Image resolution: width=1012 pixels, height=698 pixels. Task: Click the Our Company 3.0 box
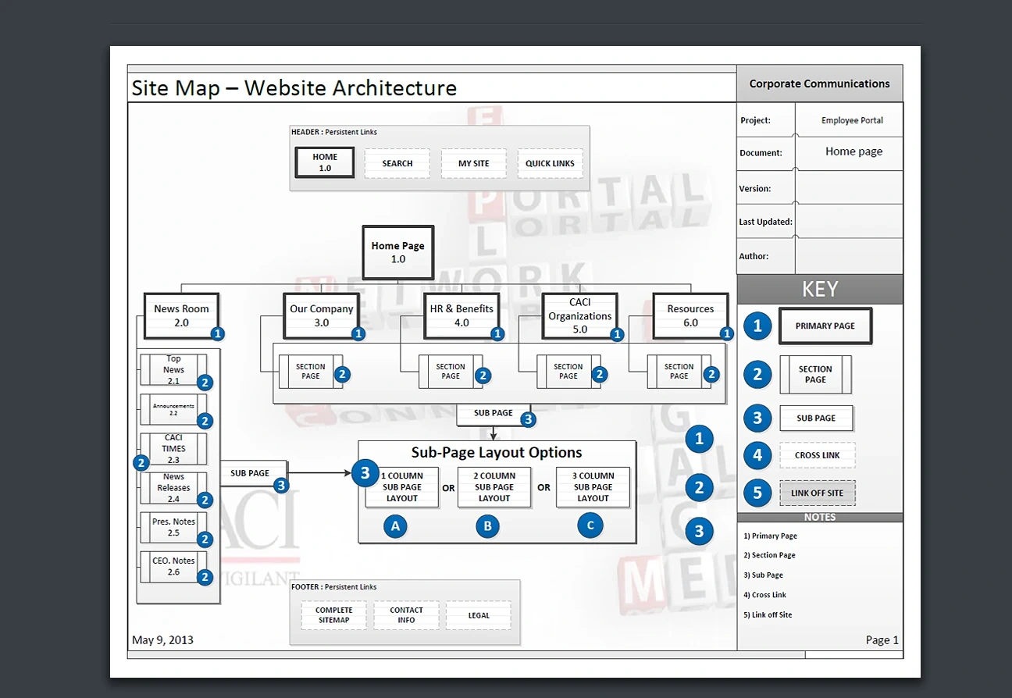(x=321, y=315)
